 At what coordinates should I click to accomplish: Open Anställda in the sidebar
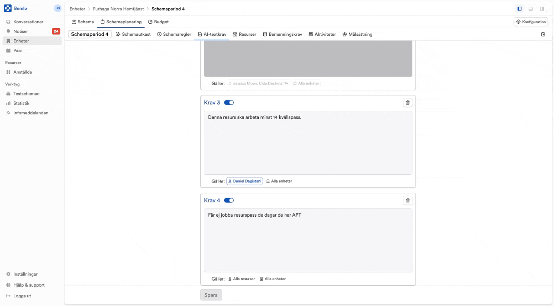point(32,72)
